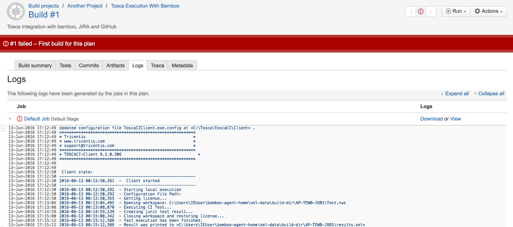Switch to Build summary tab
Viewport: 513px width, 227px height.
point(35,65)
